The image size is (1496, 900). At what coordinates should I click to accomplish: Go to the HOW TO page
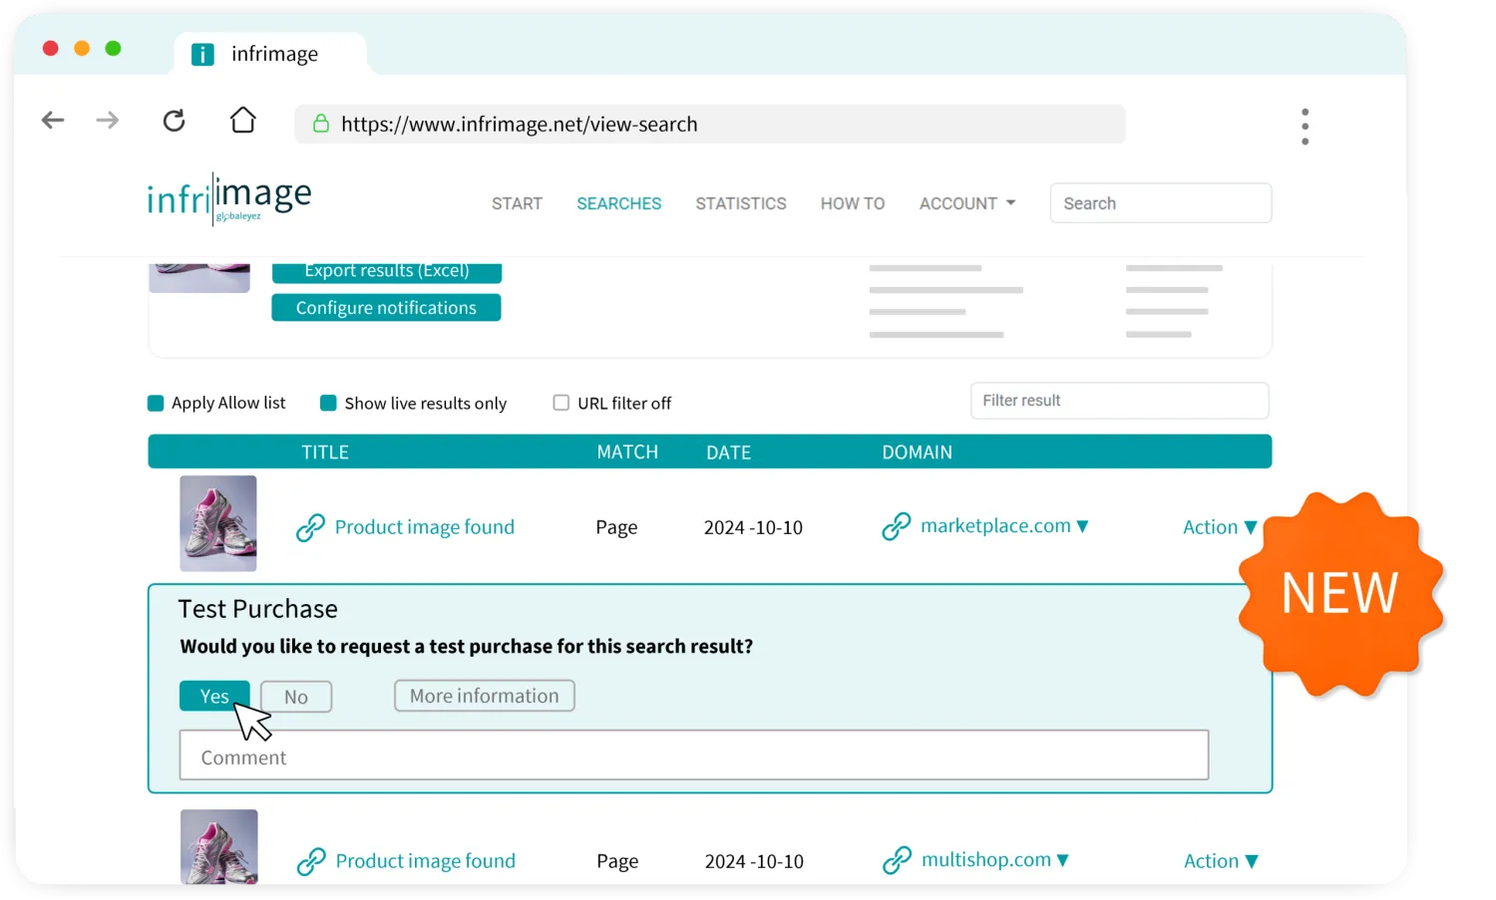pos(853,203)
